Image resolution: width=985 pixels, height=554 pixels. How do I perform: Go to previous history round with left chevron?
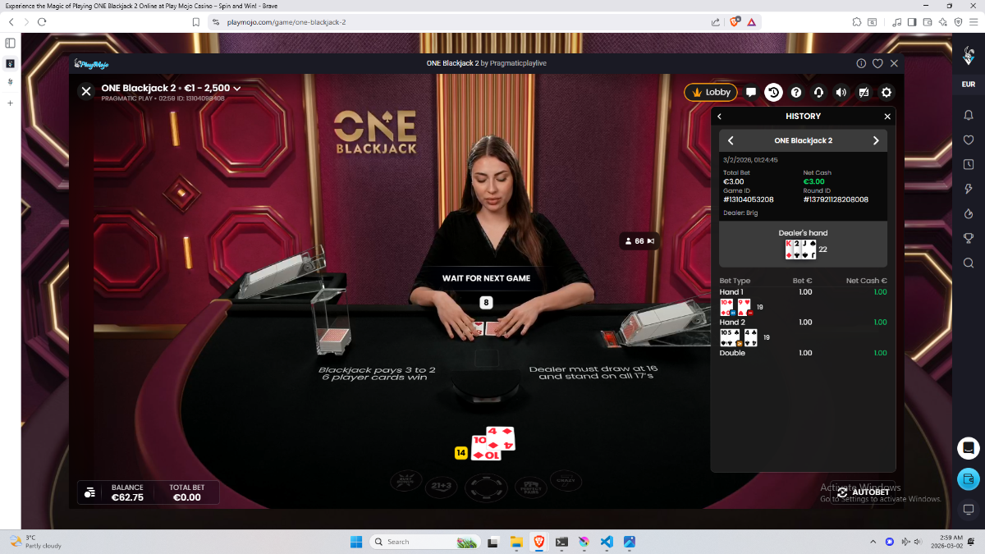click(731, 140)
